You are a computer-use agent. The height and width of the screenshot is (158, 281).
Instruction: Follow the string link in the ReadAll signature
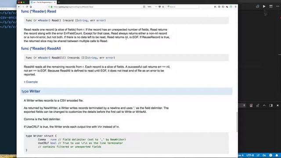[92, 57]
